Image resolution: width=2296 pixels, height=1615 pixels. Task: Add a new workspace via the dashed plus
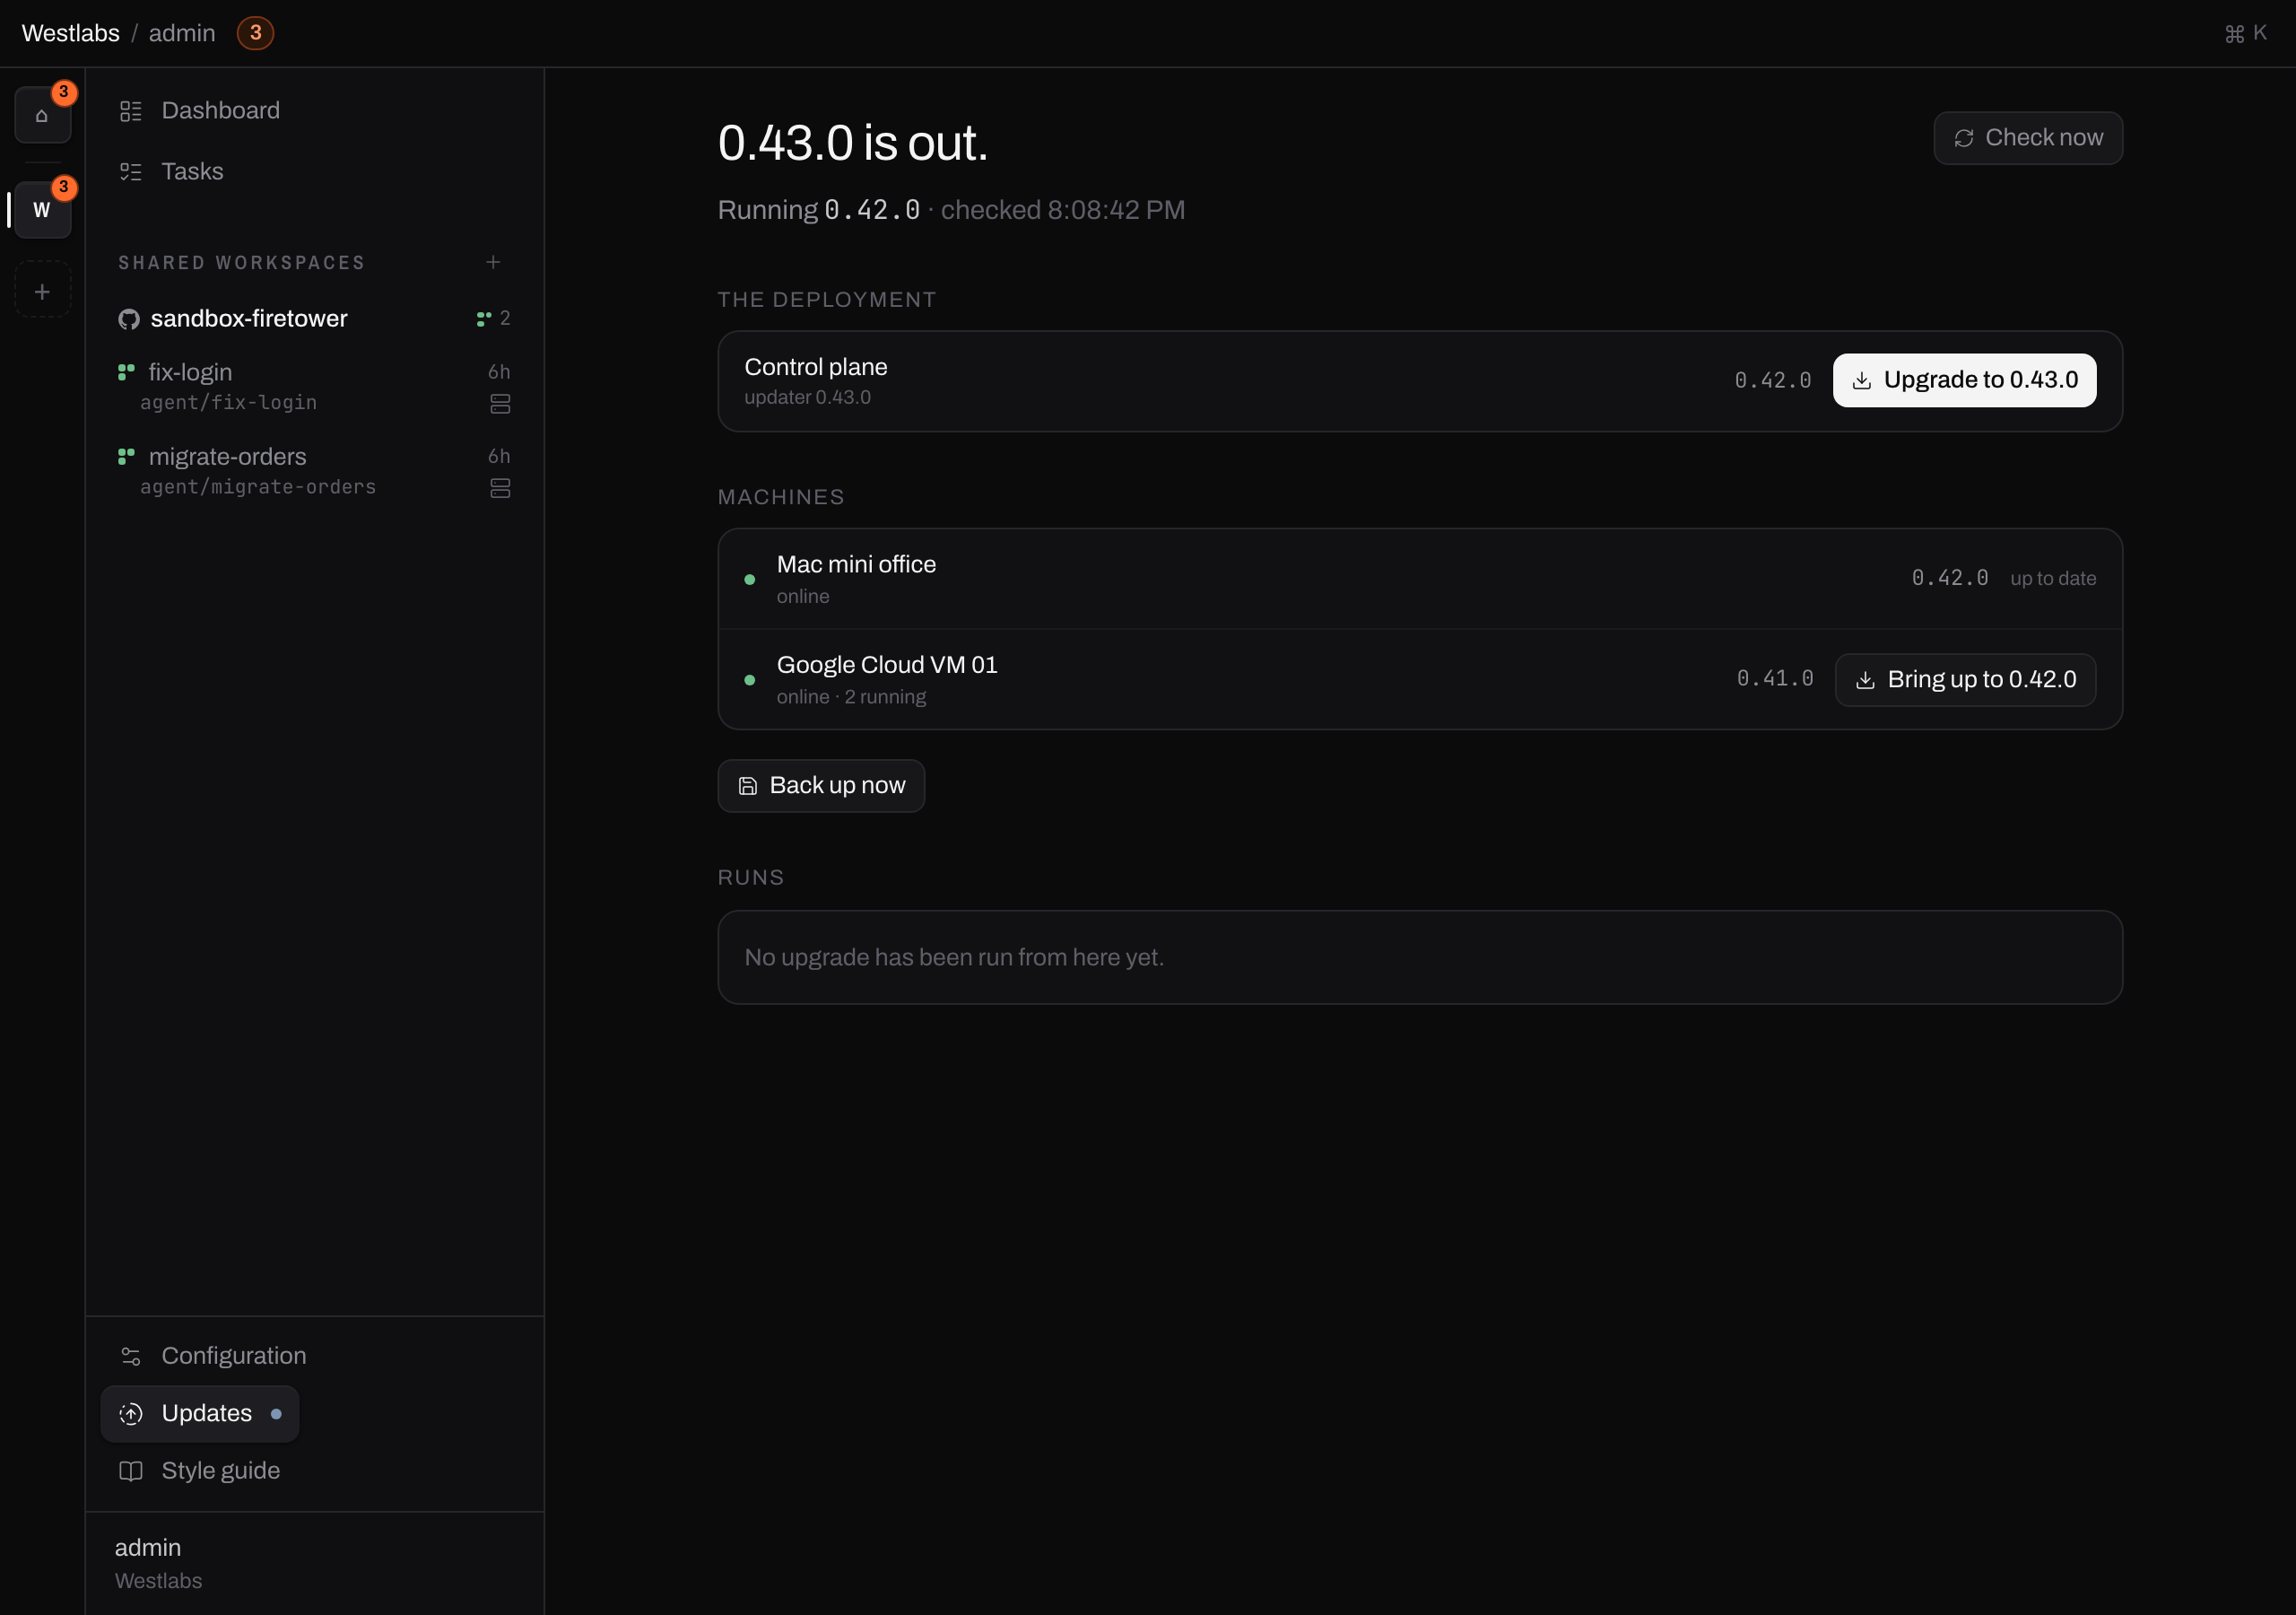click(x=42, y=292)
